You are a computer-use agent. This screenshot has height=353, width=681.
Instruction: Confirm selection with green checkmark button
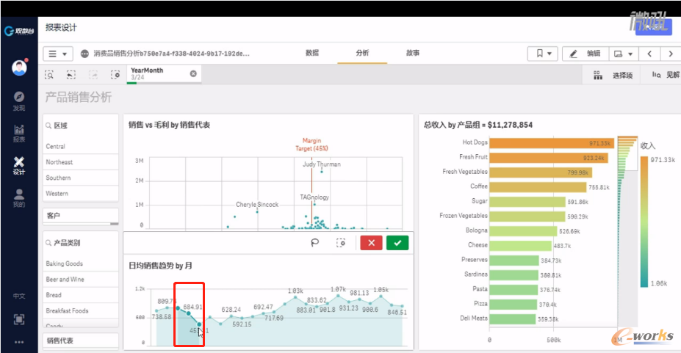[x=397, y=243]
